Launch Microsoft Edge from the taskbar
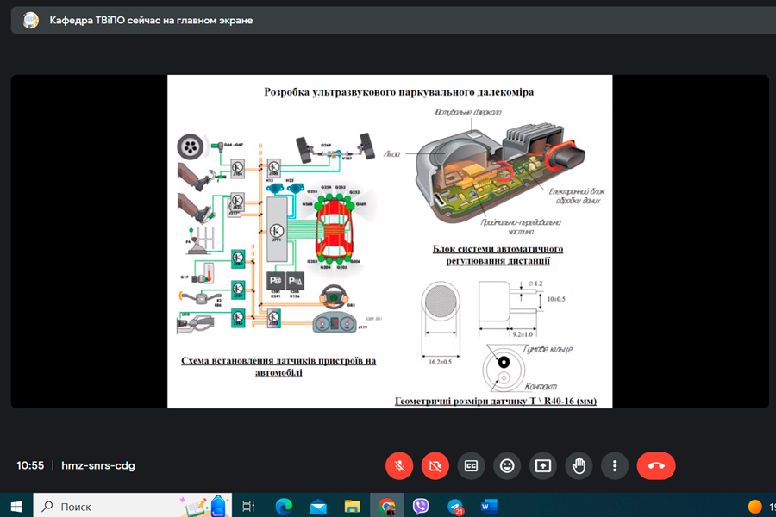 pyautogui.click(x=284, y=506)
